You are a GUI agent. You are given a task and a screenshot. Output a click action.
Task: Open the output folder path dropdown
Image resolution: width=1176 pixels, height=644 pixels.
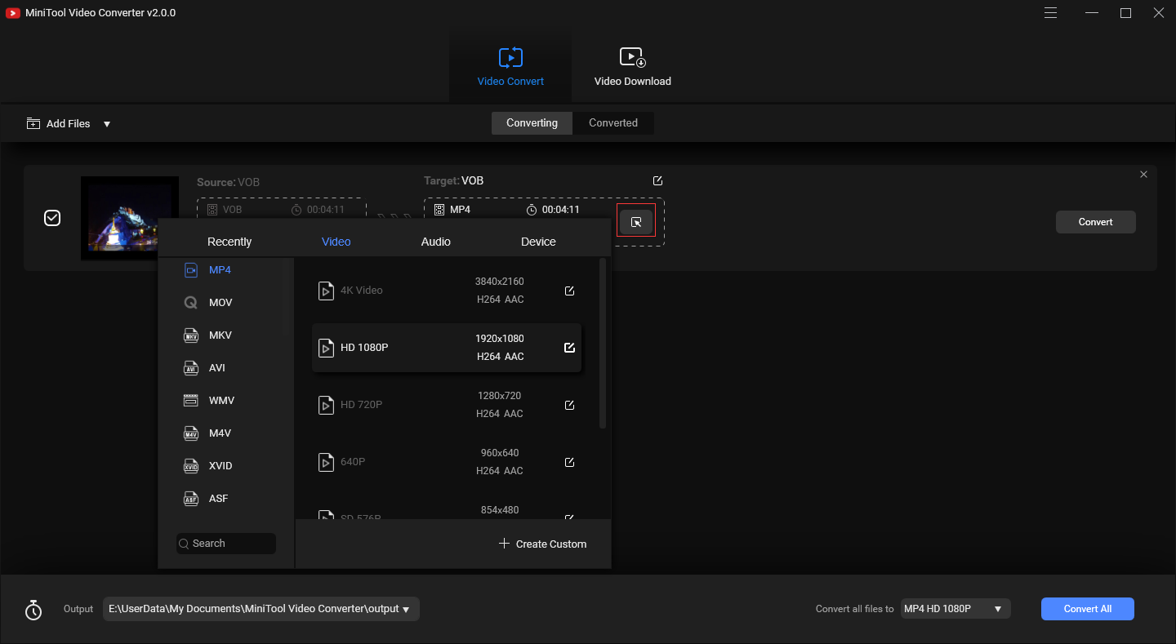click(406, 609)
